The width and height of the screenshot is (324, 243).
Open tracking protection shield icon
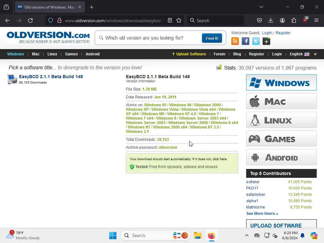click(51, 21)
